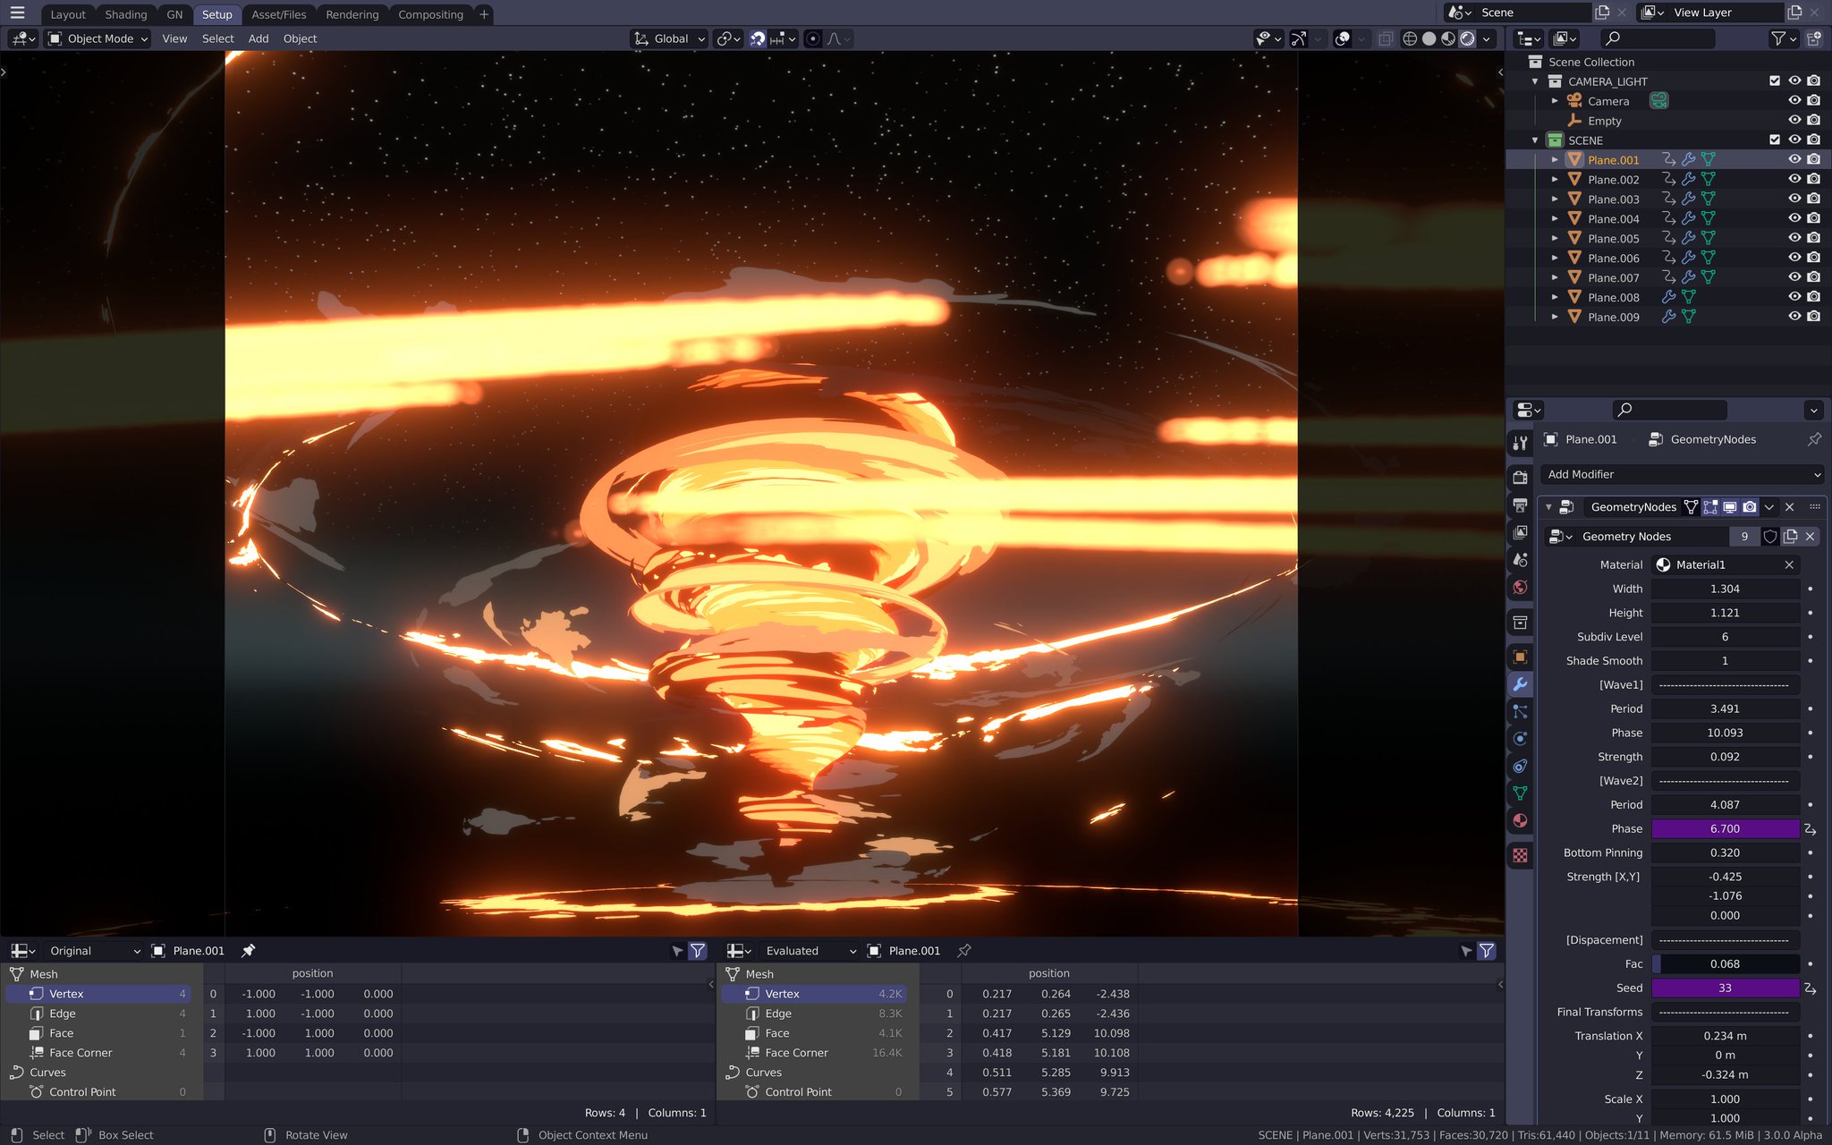Click the Render Properties camera icon
The width and height of the screenshot is (1832, 1145).
click(1521, 477)
